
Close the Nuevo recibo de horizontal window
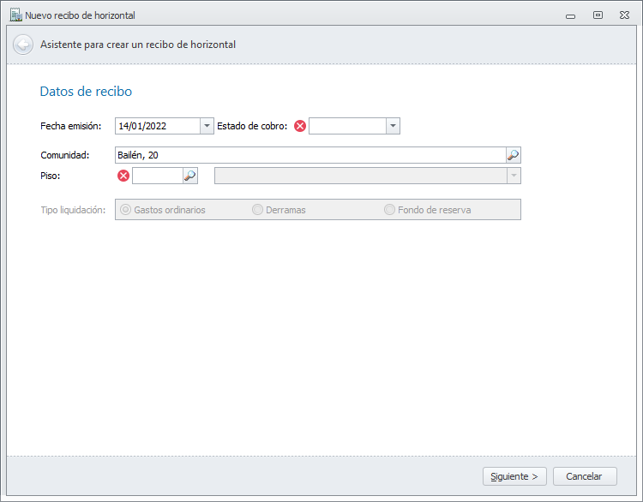[x=624, y=15]
